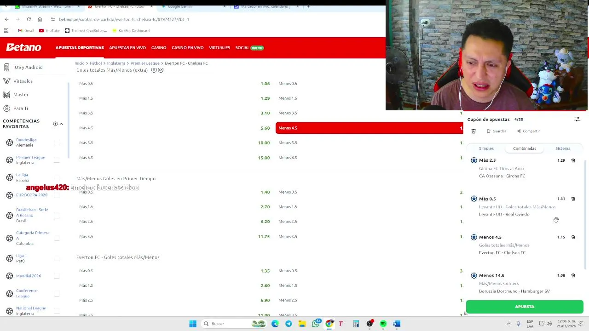Open the Casino en Vivo menu

pyautogui.click(x=187, y=48)
